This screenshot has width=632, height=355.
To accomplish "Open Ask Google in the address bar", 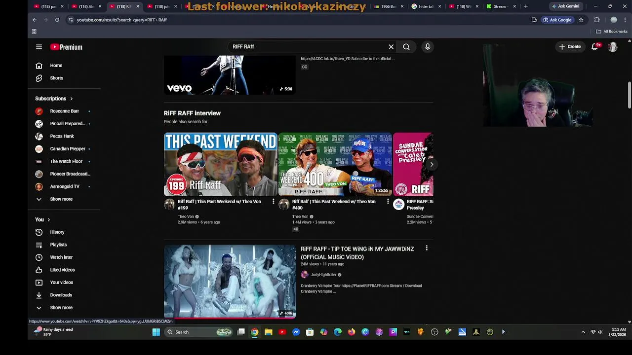I will pyautogui.click(x=557, y=20).
